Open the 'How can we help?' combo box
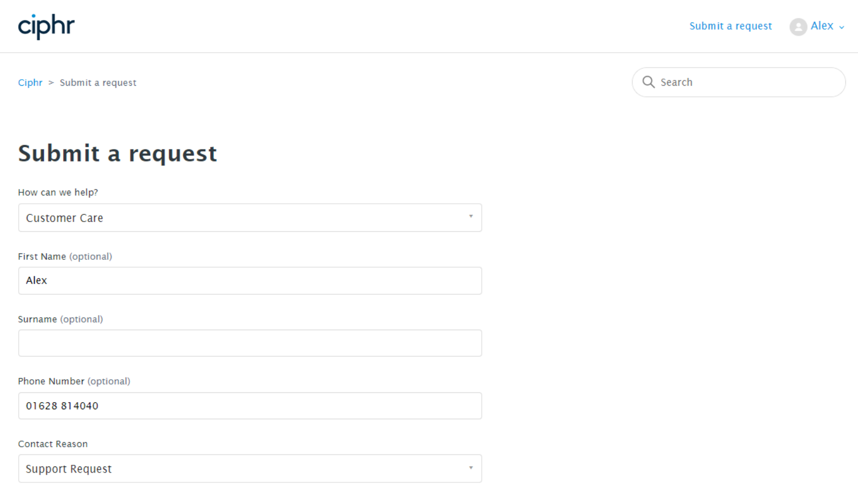This screenshot has height=489, width=858. pyautogui.click(x=250, y=218)
